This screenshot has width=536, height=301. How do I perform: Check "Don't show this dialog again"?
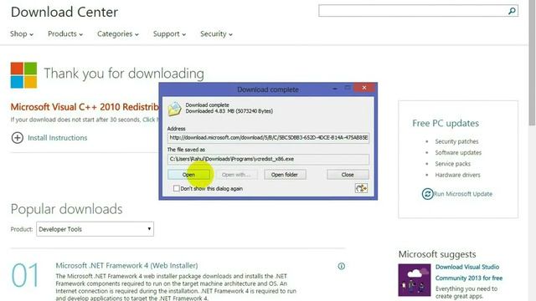(177, 188)
